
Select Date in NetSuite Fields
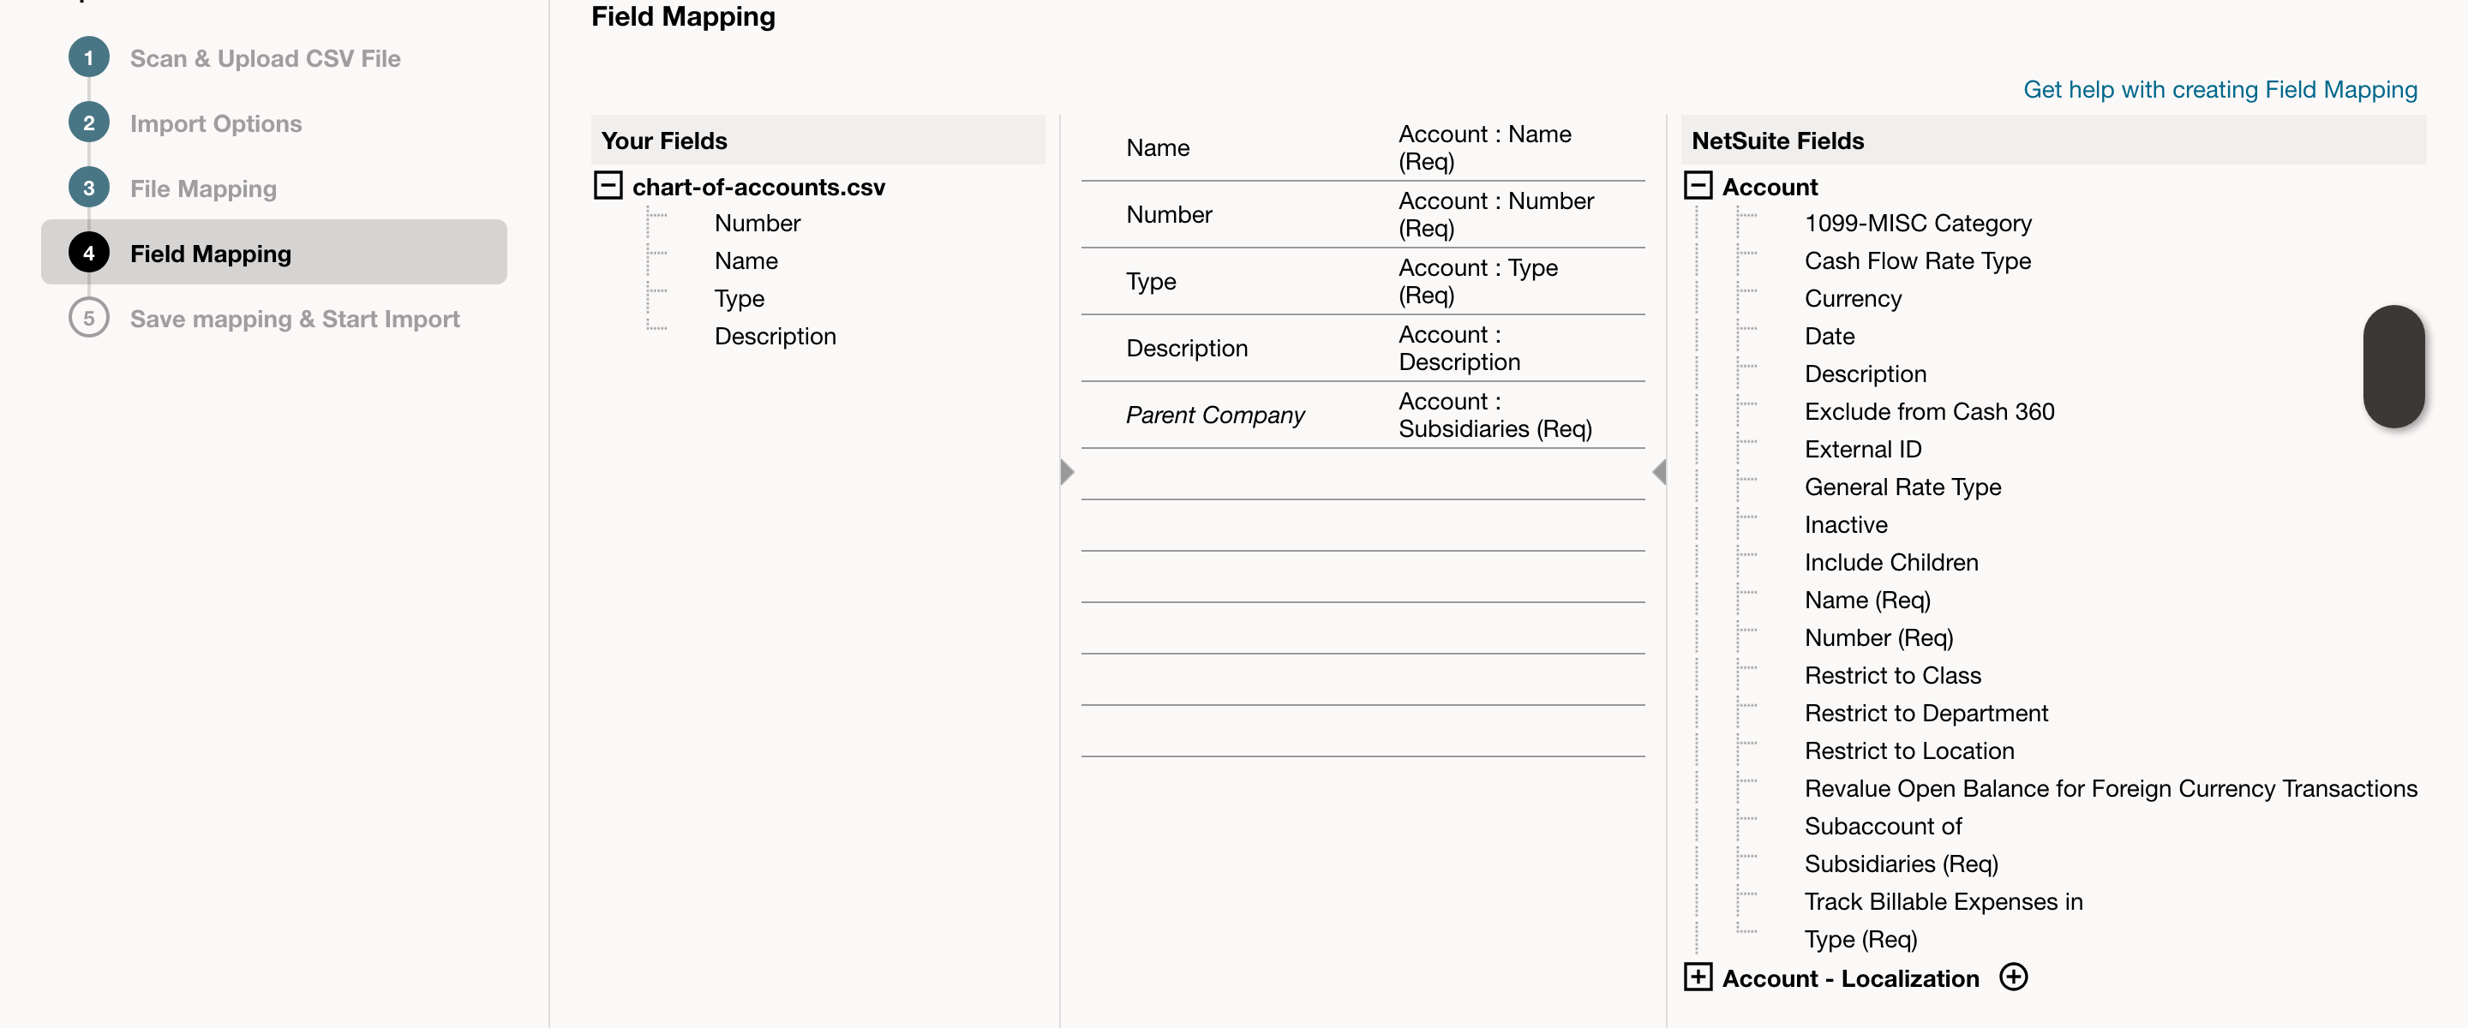1829,337
